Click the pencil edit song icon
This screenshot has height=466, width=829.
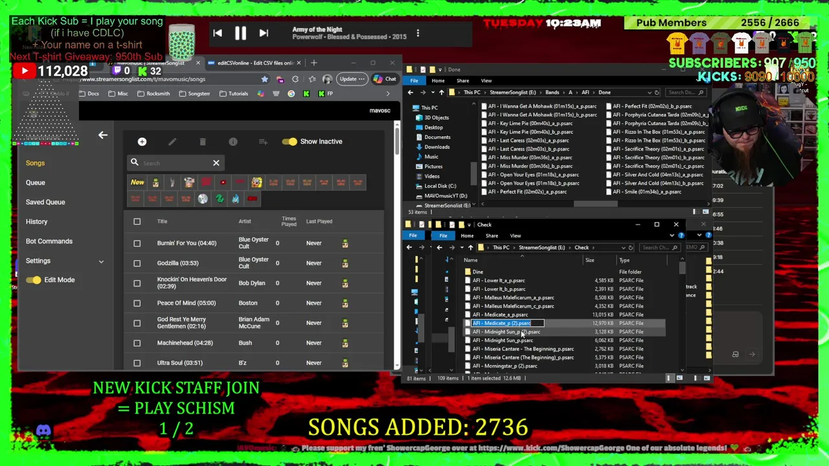coord(172,142)
